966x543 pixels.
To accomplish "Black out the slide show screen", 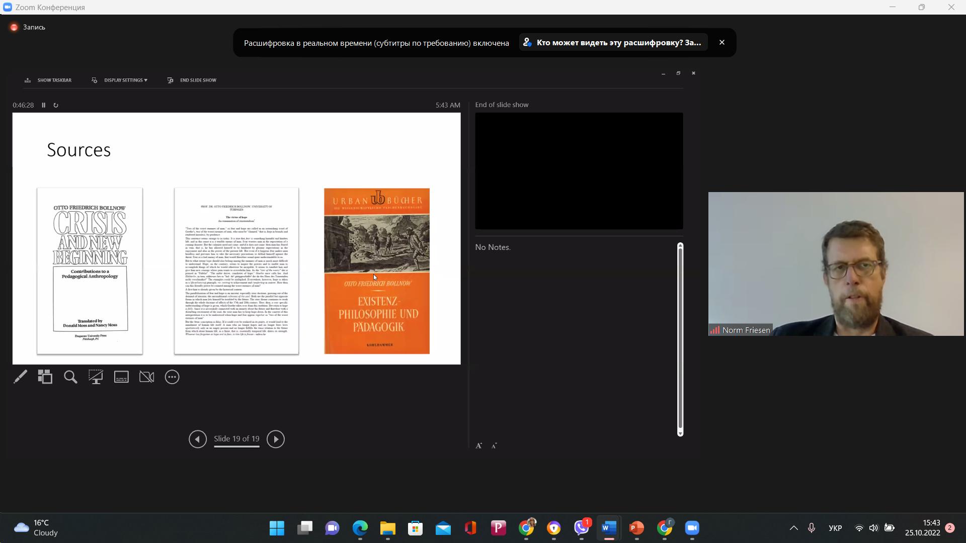I will tap(96, 377).
